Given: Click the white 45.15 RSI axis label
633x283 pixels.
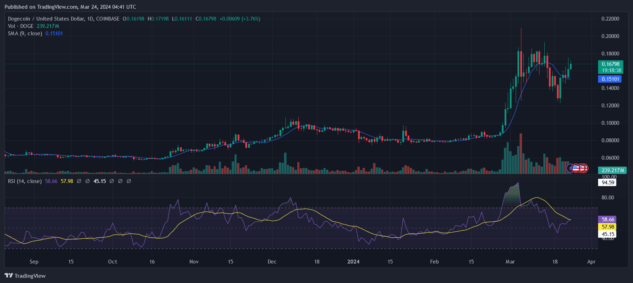Looking at the screenshot, I should click(x=608, y=234).
